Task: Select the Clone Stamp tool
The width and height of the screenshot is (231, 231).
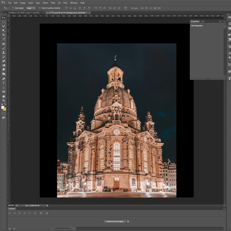Action: click(4, 53)
